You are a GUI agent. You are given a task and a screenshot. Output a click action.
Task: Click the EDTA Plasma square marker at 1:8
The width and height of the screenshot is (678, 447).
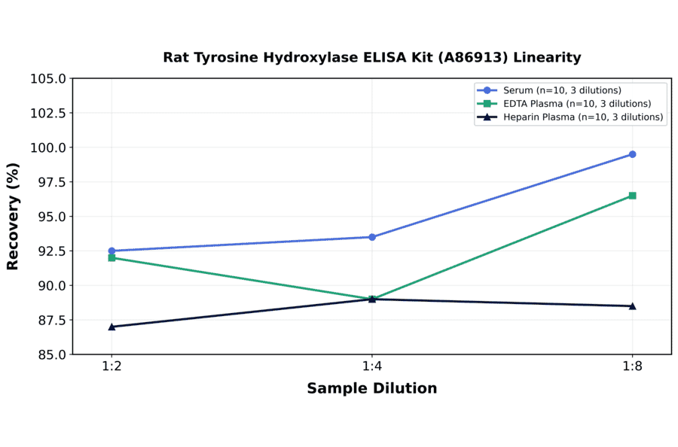(632, 196)
